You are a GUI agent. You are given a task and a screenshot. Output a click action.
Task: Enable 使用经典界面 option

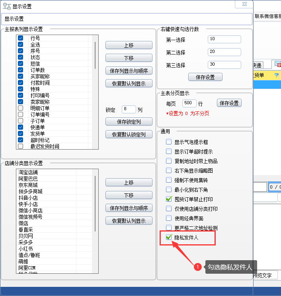click(169, 218)
